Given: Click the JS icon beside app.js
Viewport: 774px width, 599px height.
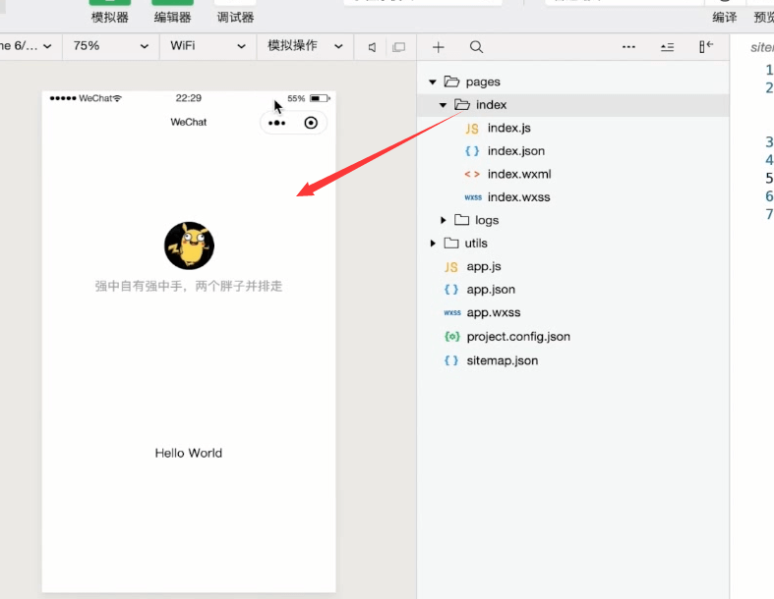Looking at the screenshot, I should pos(450,267).
